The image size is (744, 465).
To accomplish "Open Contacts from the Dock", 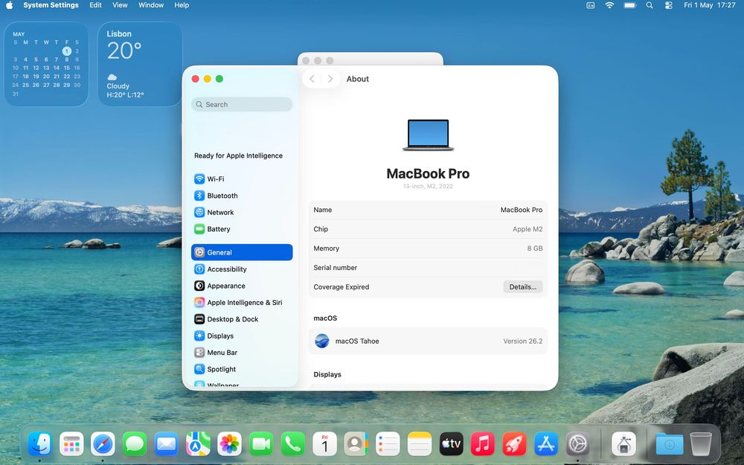I will (x=356, y=444).
